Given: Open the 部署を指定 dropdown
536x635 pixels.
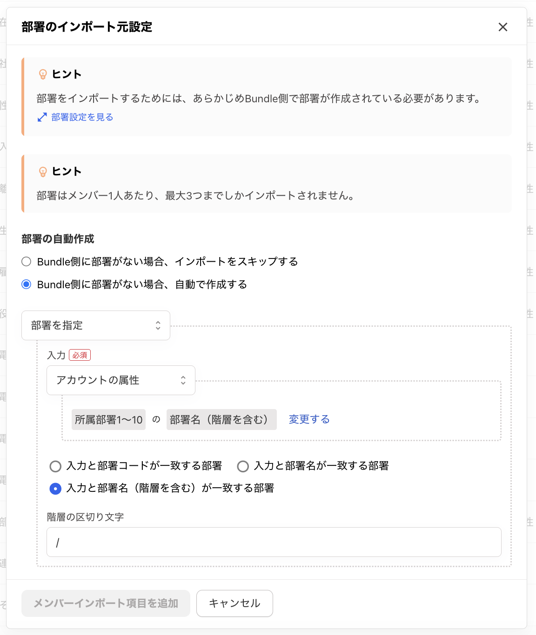Looking at the screenshot, I should click(95, 325).
